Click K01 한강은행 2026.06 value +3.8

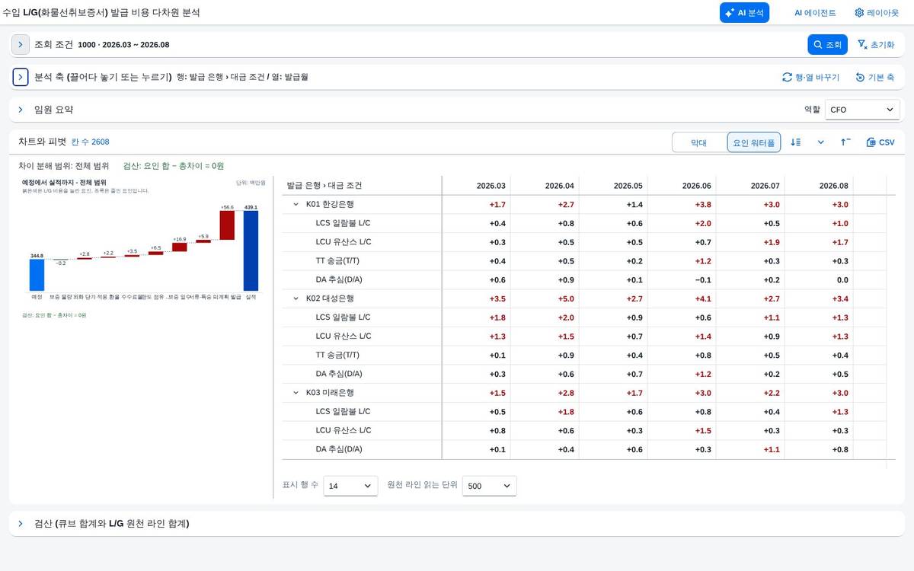(701, 205)
